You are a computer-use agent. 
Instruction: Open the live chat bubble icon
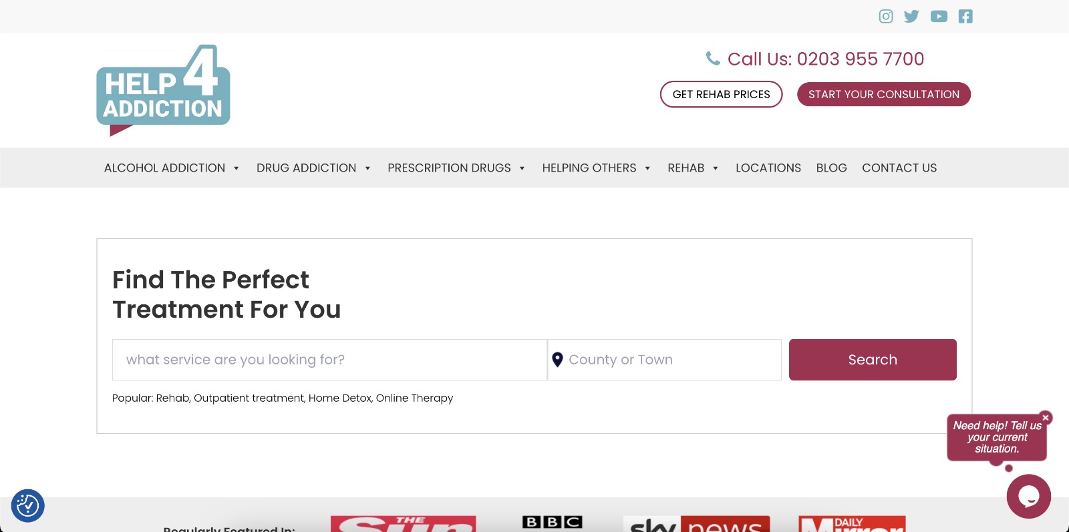pyautogui.click(x=1028, y=496)
